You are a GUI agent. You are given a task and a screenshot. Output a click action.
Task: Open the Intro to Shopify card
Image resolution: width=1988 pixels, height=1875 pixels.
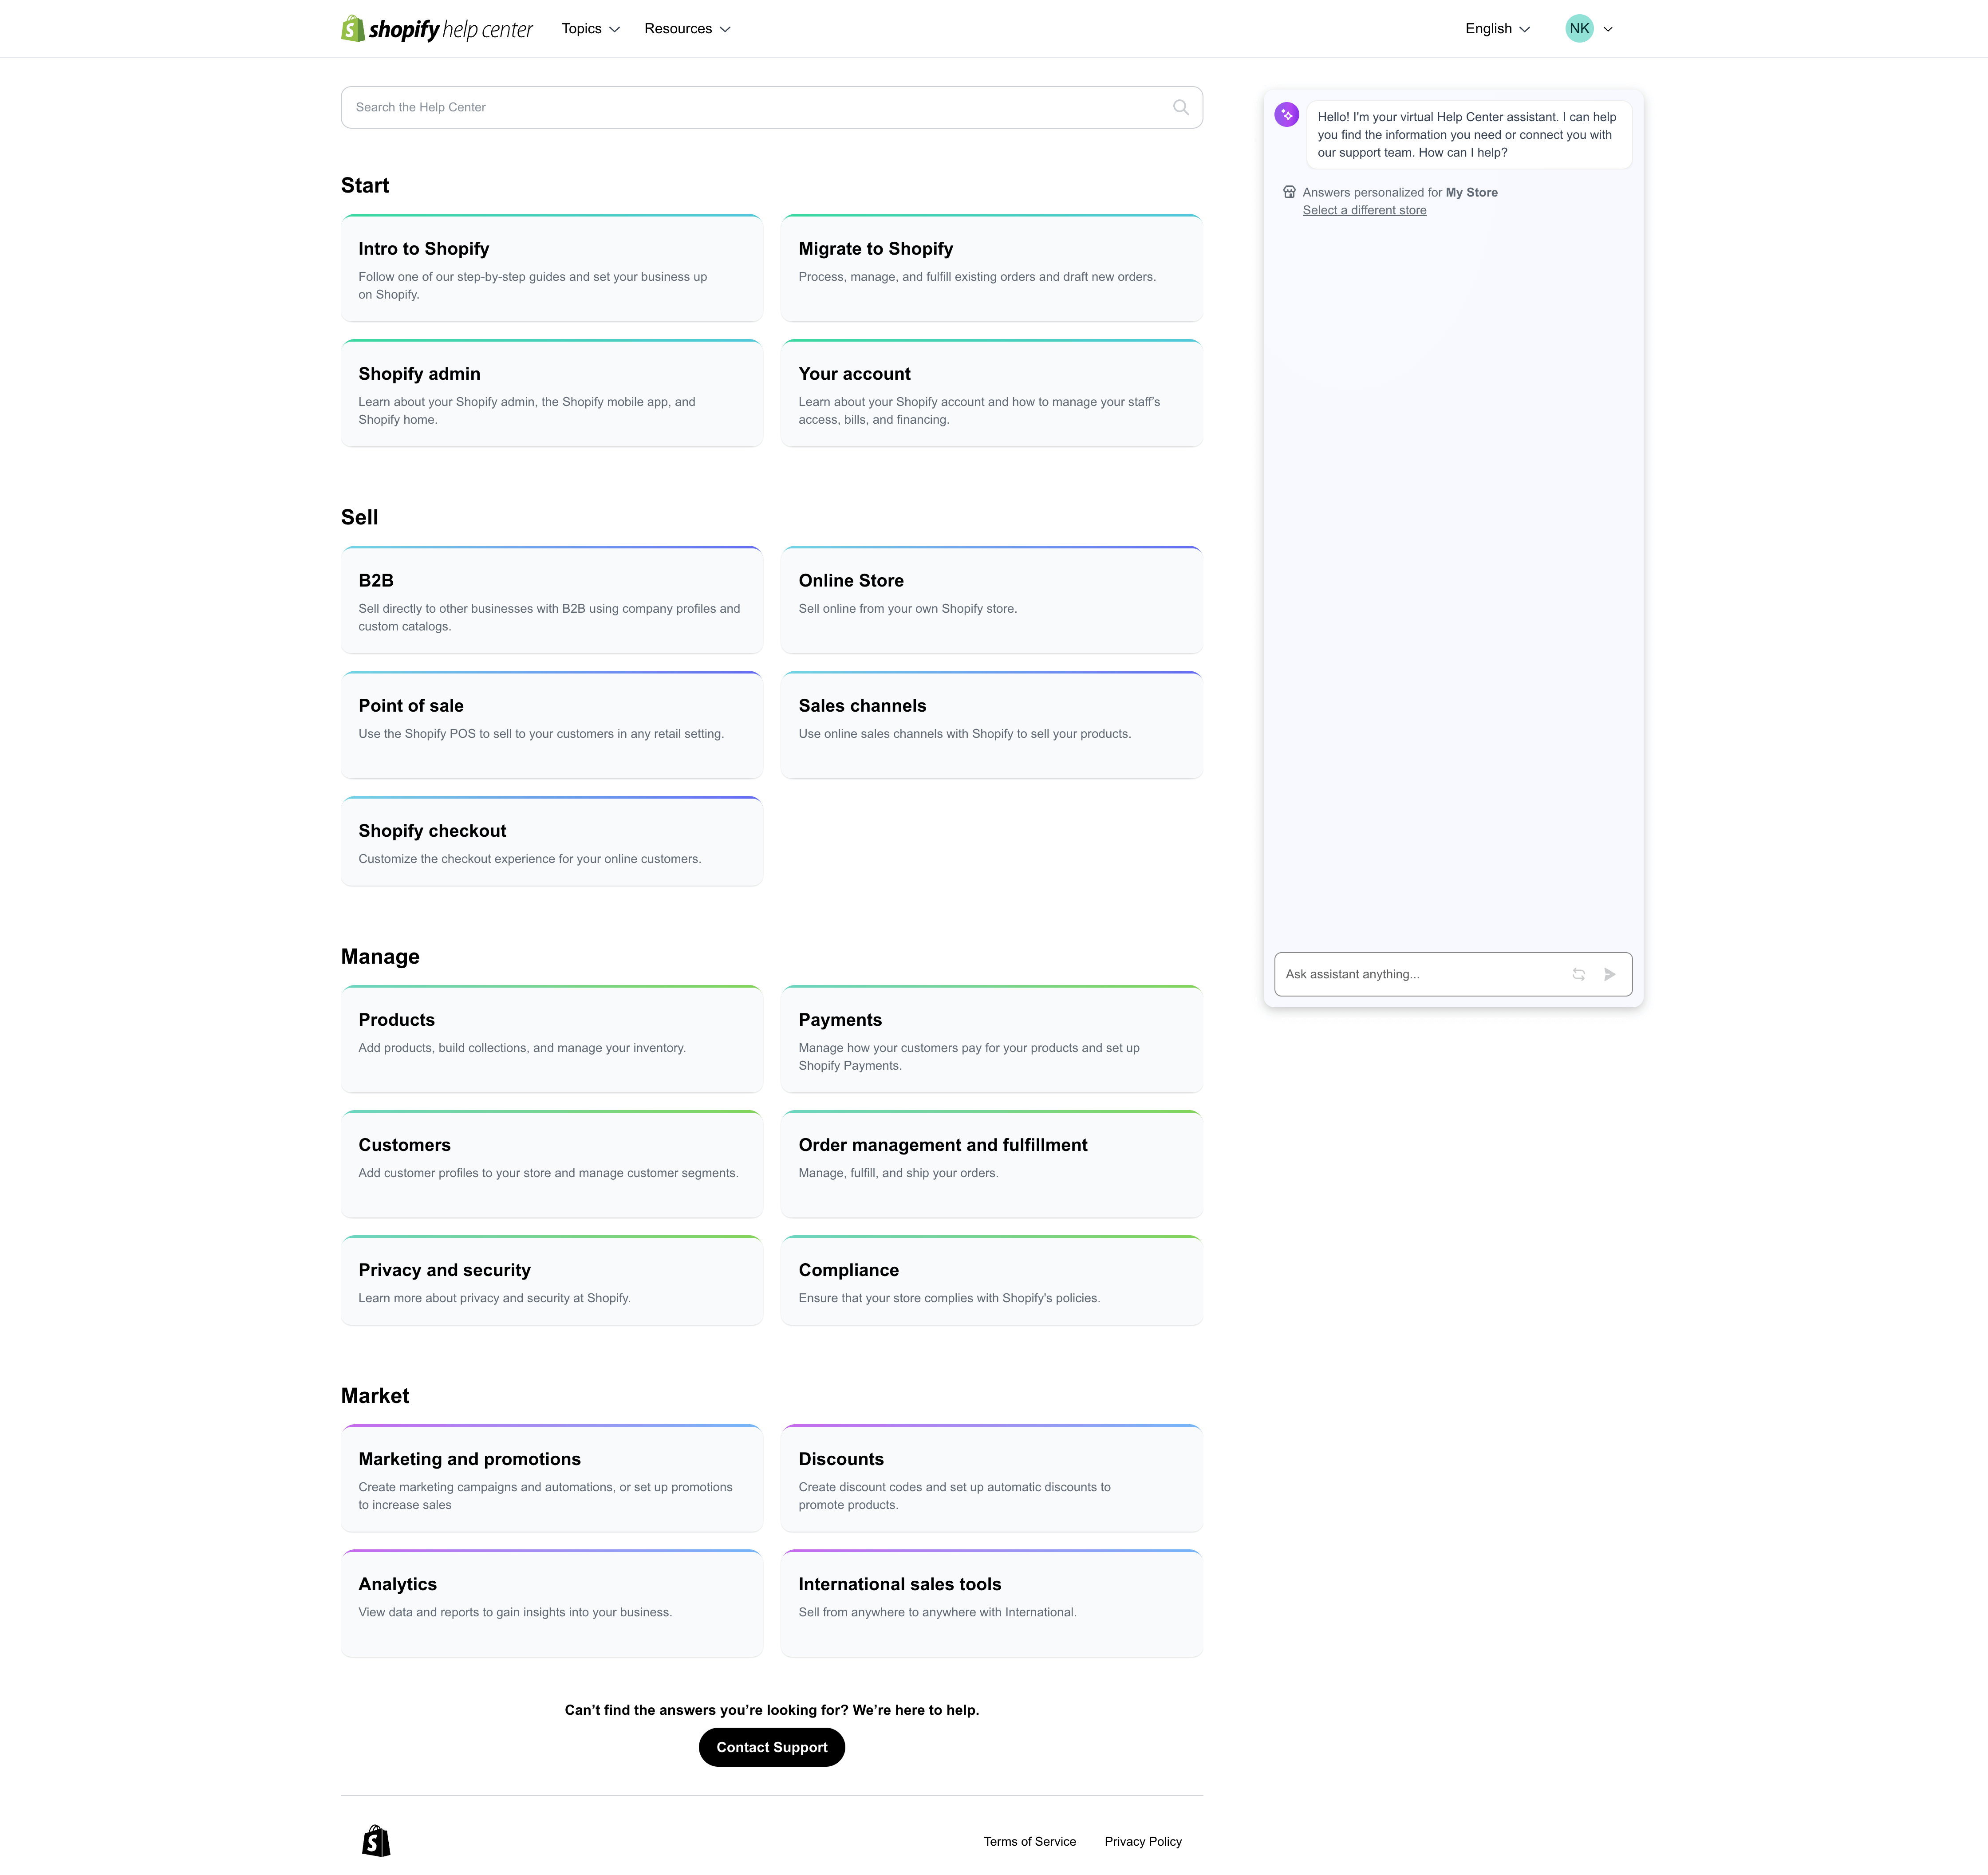coord(552,268)
